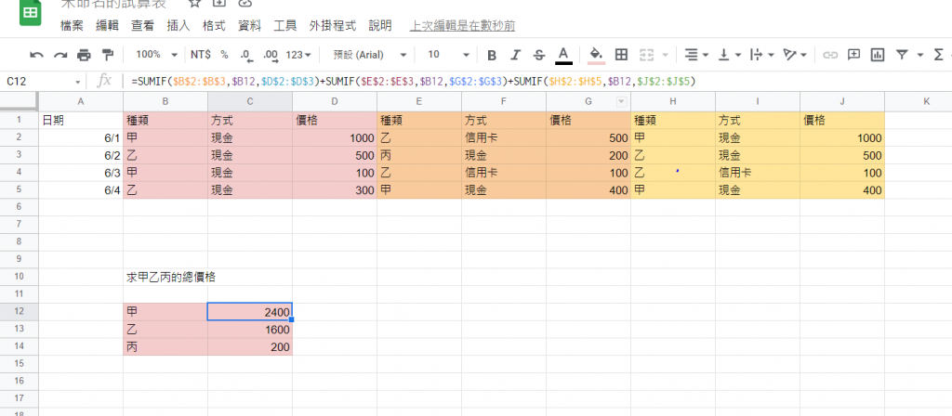
Task: Open the font size 10 dropdown
Action: (447, 55)
